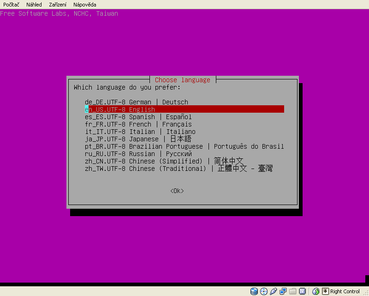Viewport: 369px width, 296px height.
Task: Choose fr_FR.UTF-8 French option
Action: coord(138,124)
